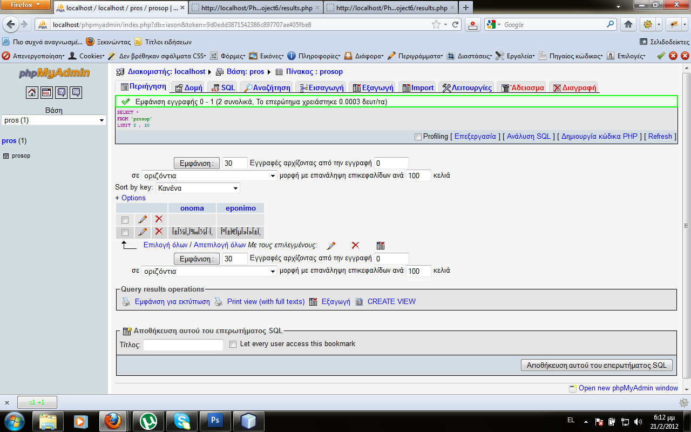Open phpMyAdmin home icon in sidebar

(32, 92)
